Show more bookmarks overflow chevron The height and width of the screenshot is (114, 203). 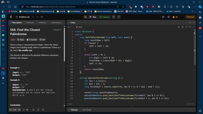click(x=193, y=11)
